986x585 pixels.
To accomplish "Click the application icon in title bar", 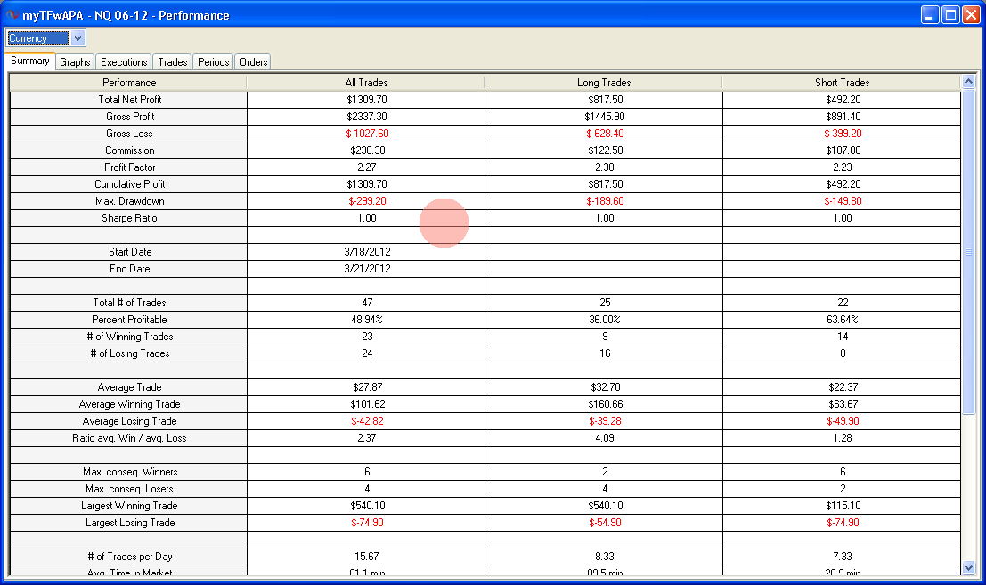I will tap(12, 14).
